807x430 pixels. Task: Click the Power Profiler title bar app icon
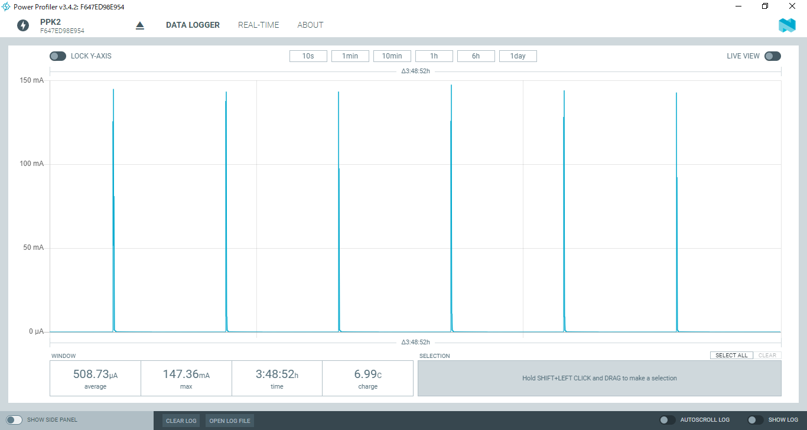6,6
